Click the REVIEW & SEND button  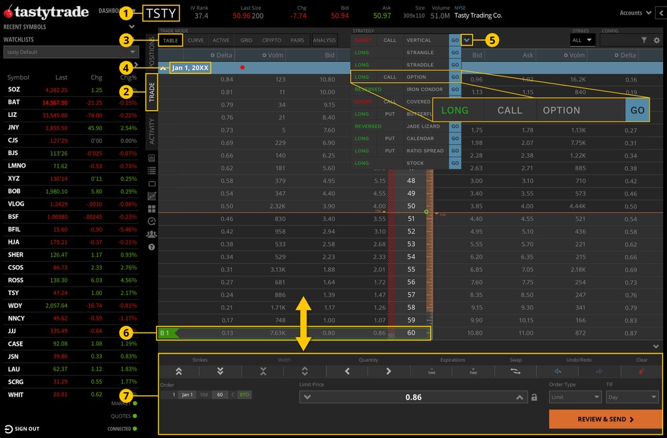click(x=604, y=419)
